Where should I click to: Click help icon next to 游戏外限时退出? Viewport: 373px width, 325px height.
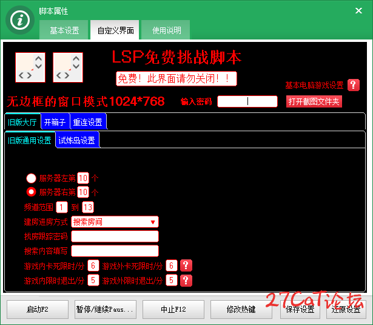pos(186,281)
